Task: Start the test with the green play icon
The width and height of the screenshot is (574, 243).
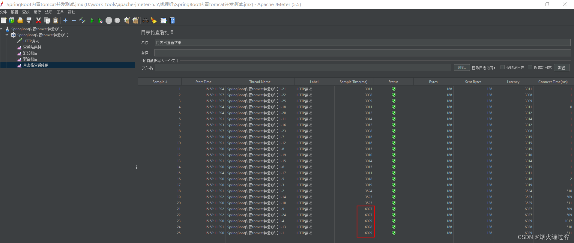Action: pyautogui.click(x=92, y=20)
